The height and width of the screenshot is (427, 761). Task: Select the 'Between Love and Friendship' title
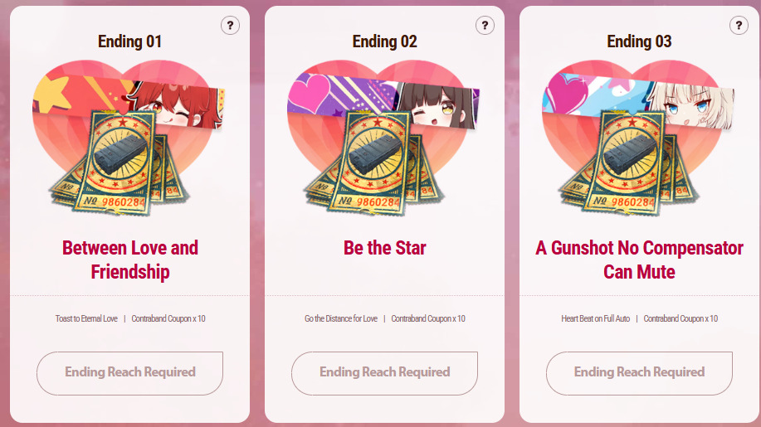tap(130, 260)
